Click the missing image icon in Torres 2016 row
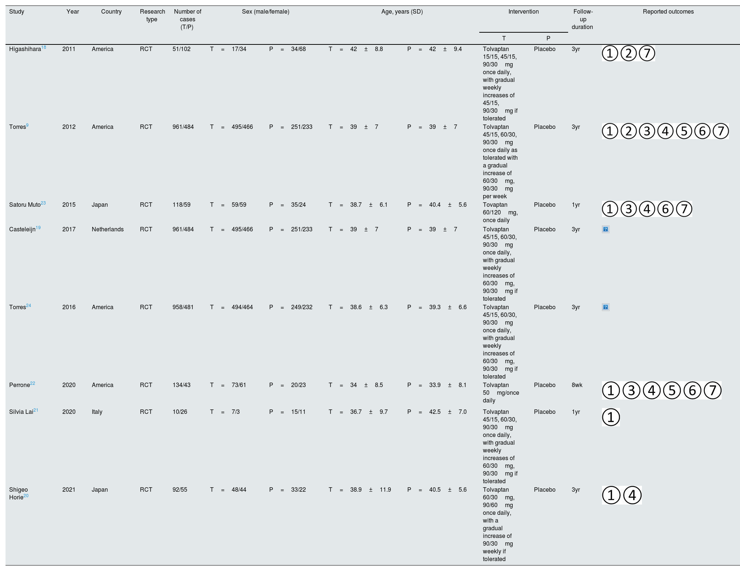Screen dimensions: 740x571 [x=606, y=307]
